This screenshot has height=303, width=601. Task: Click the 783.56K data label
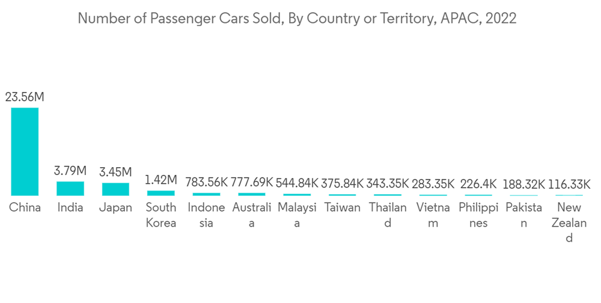coord(206,182)
